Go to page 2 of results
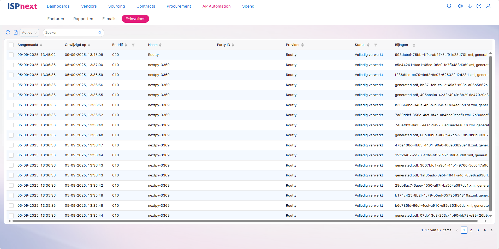Image resolution: width=499 pixels, height=249 pixels. [x=471, y=230]
